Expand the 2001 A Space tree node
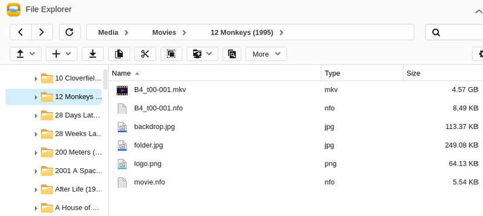Viewport: 483px width, 216px height. pos(36,172)
